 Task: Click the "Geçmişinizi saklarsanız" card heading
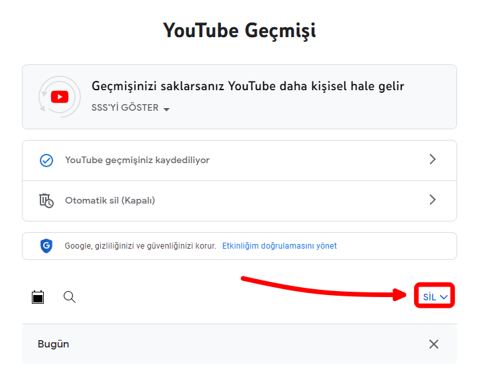247,87
